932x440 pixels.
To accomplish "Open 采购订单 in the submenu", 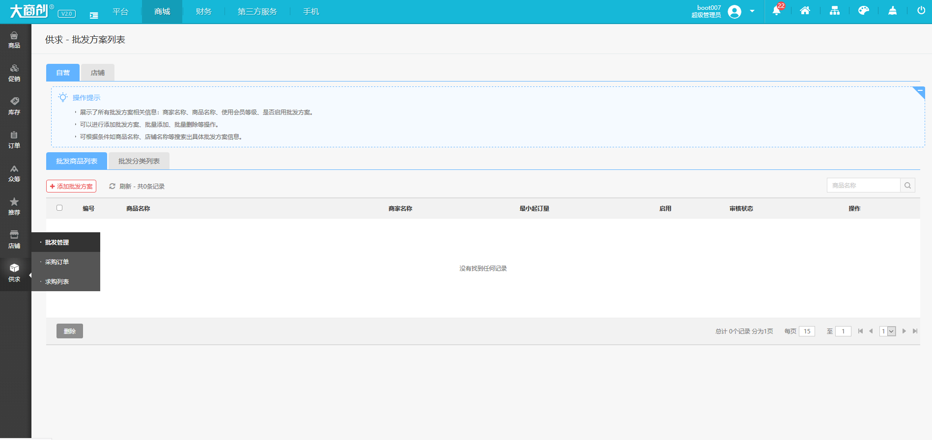I will [57, 262].
